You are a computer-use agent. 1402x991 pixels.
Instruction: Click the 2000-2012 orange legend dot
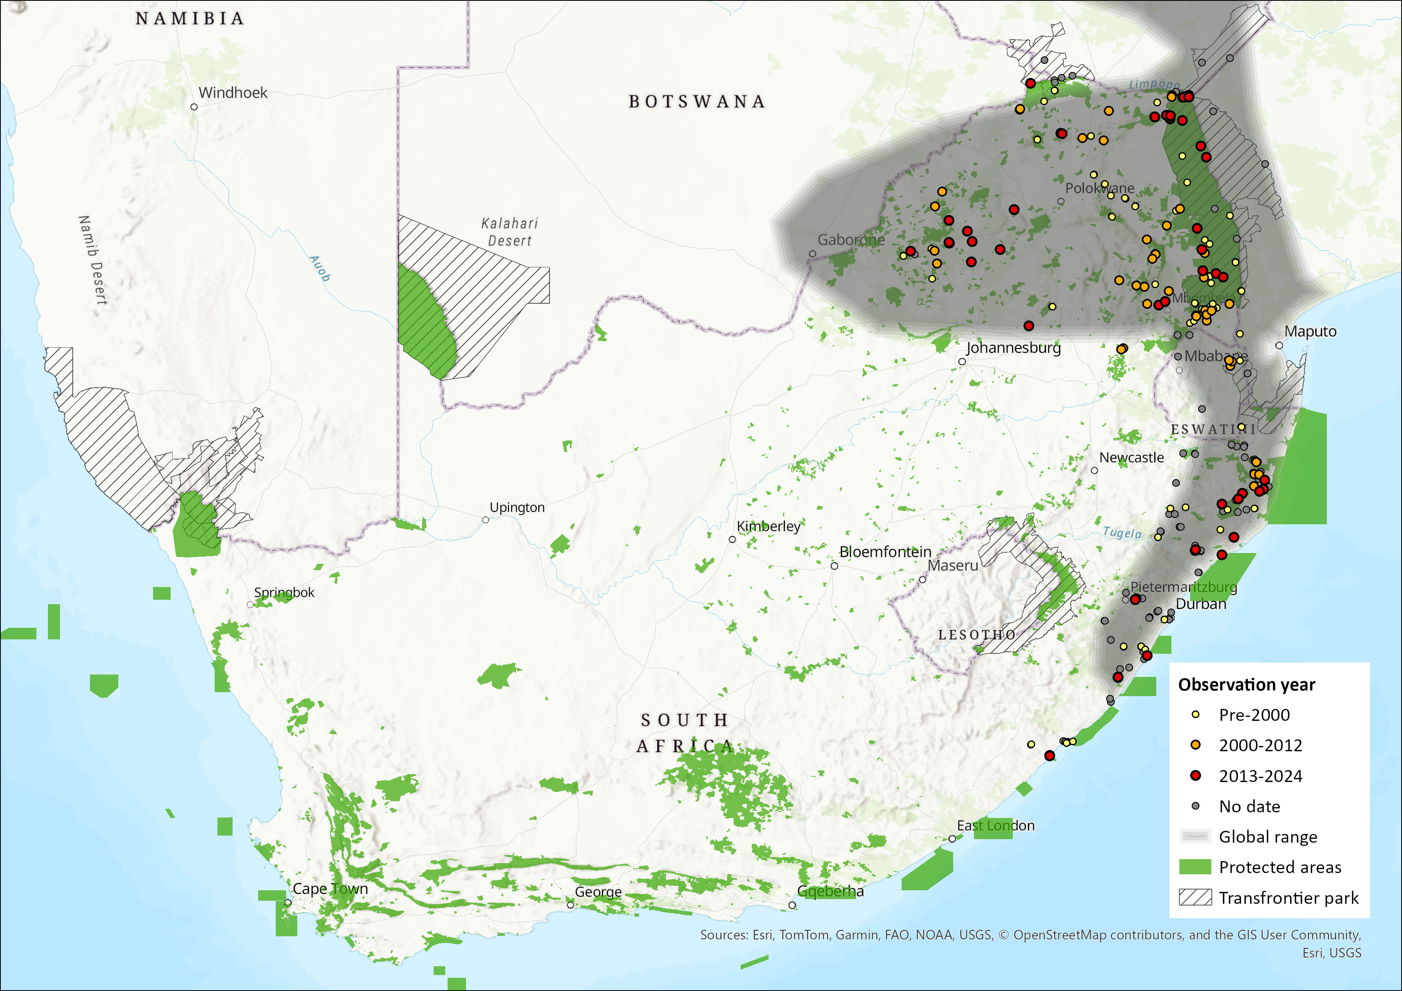point(1196,745)
